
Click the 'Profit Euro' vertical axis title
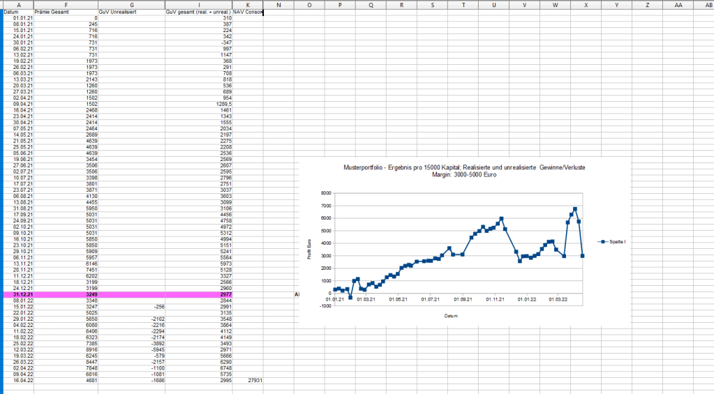coord(309,249)
